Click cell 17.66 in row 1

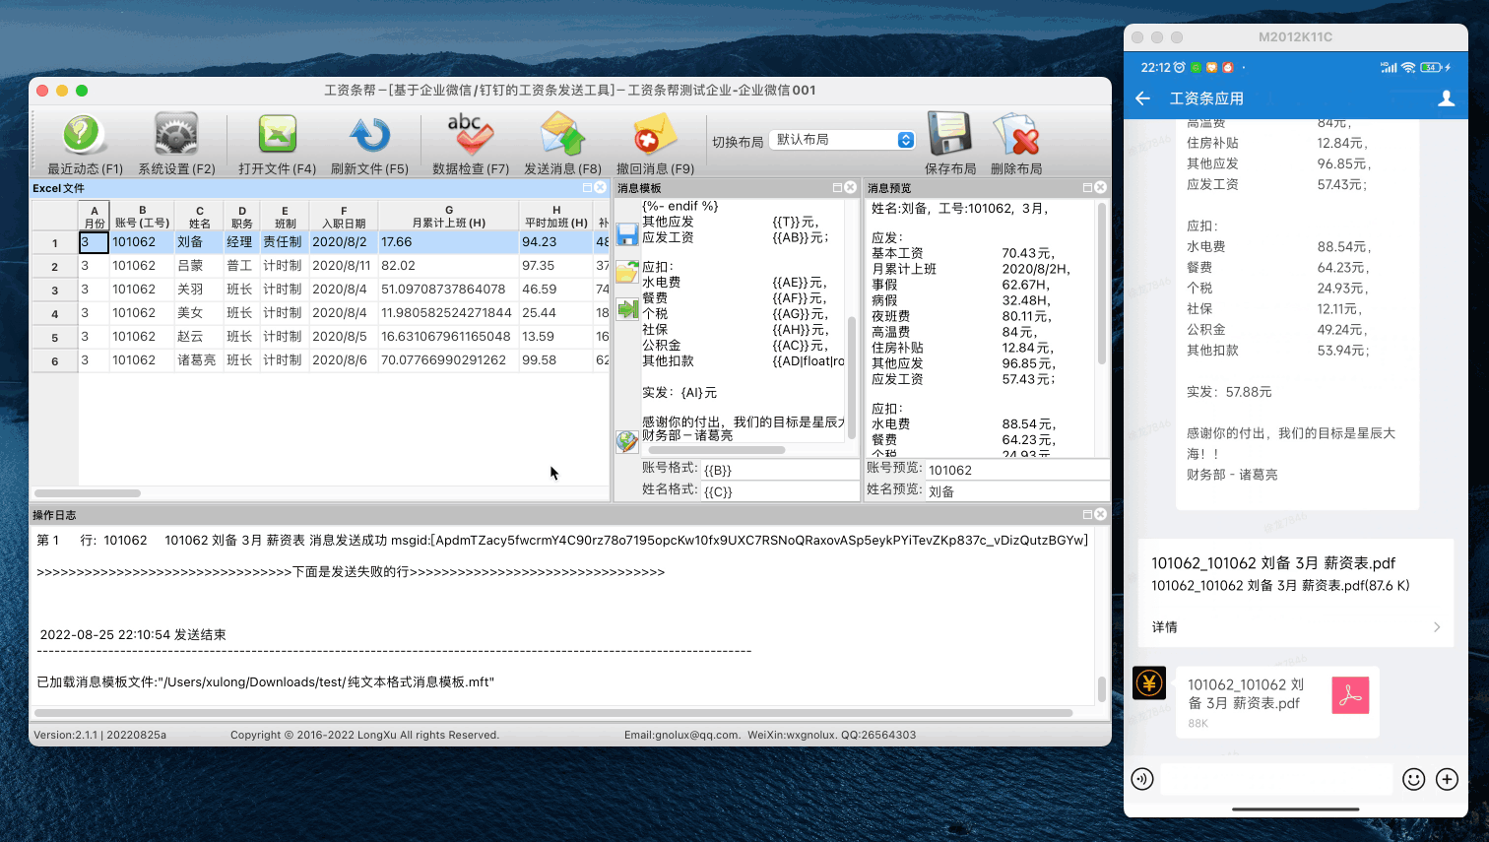point(449,242)
